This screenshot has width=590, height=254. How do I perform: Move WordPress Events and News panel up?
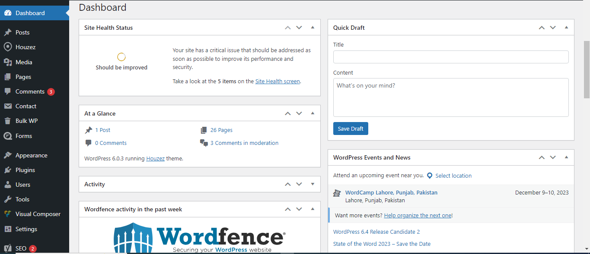pos(542,157)
